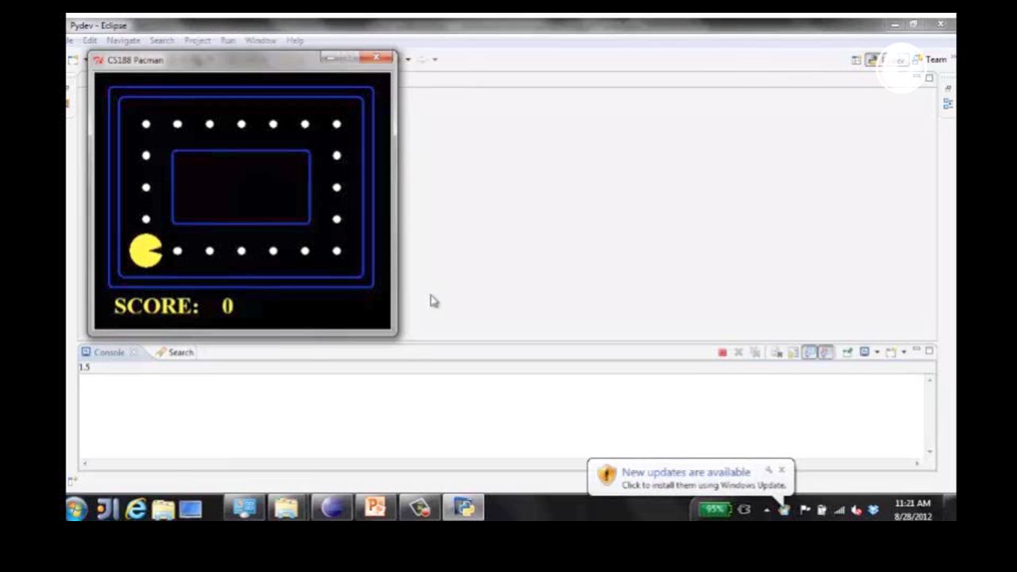The image size is (1017, 572).
Task: Switch to Team perspective
Action: 930,60
